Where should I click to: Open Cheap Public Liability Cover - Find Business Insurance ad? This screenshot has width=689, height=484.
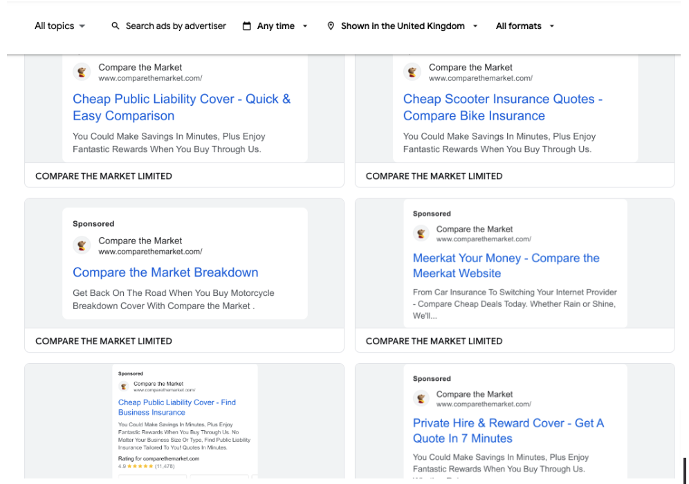click(x=176, y=407)
